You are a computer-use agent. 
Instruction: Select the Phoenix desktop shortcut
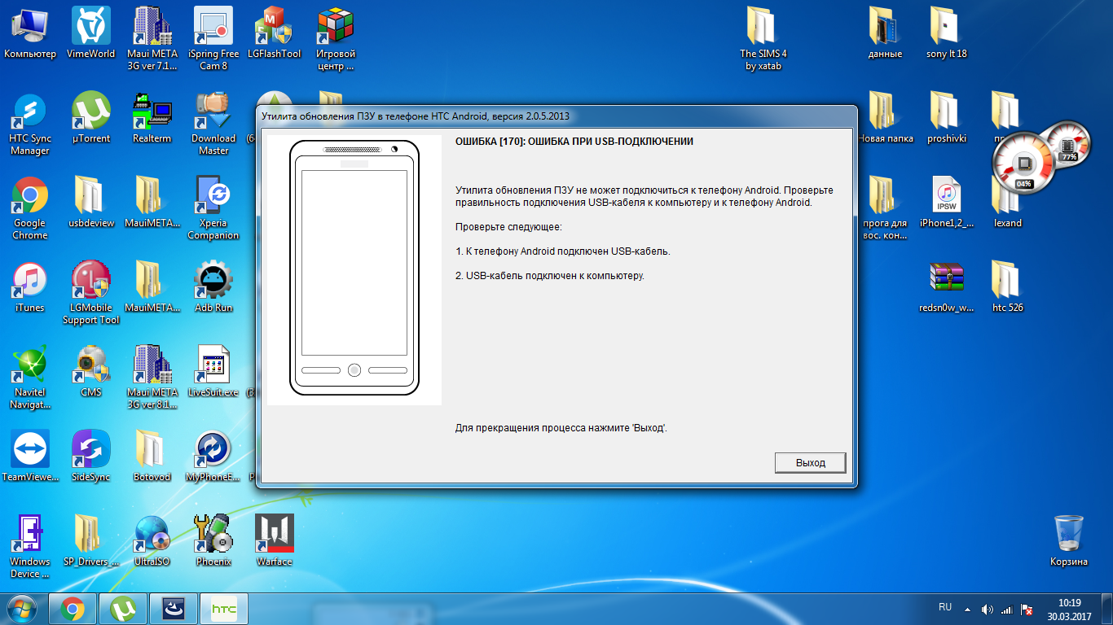tap(213, 541)
